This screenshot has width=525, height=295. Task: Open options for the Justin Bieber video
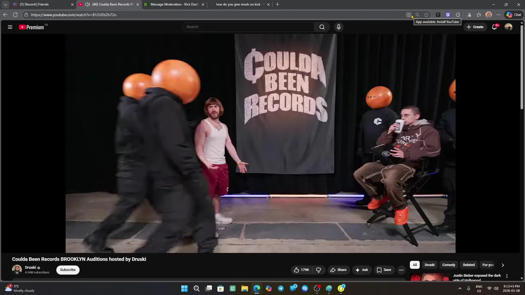[x=507, y=276]
